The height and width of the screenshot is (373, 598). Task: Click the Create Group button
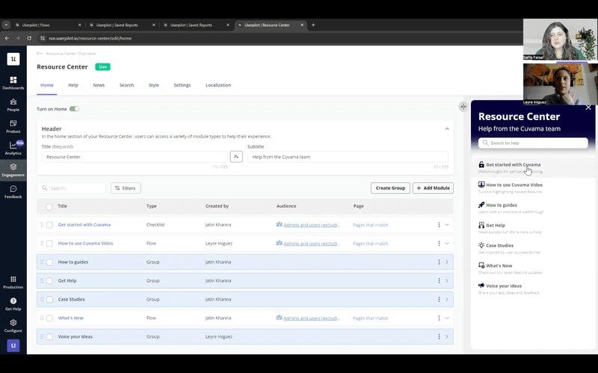point(390,188)
